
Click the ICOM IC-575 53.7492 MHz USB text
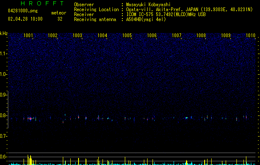click(x=166, y=14)
